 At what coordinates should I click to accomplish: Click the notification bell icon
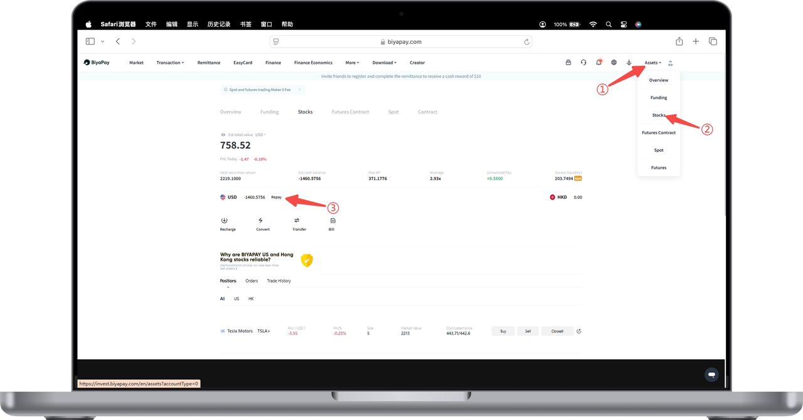pyautogui.click(x=598, y=62)
